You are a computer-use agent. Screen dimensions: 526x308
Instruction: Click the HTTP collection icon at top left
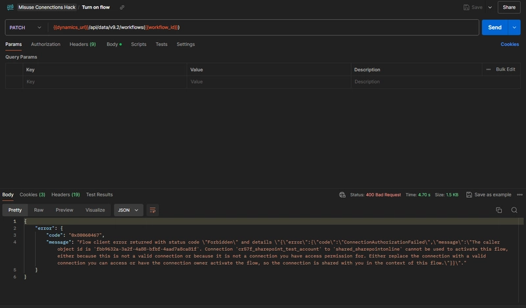11,7
